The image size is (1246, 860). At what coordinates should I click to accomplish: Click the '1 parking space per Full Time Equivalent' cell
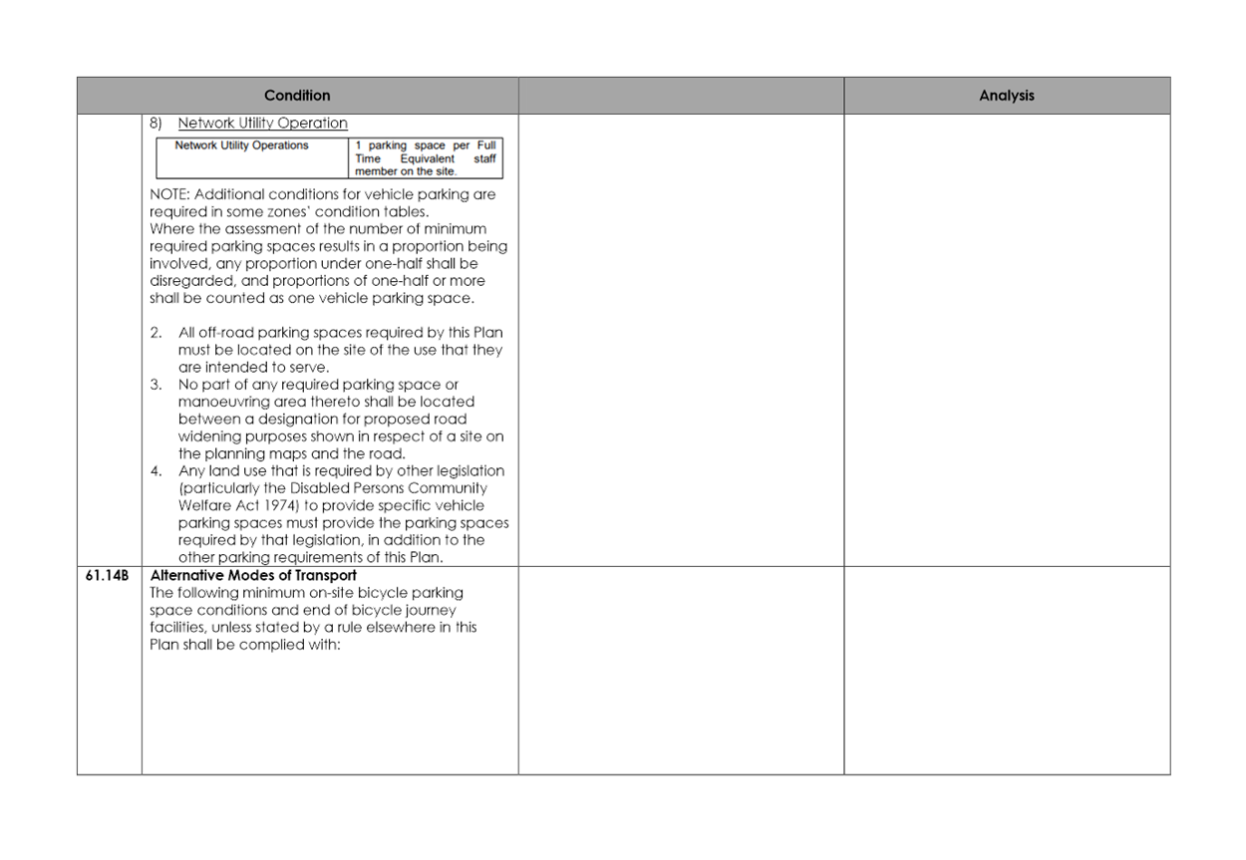pyautogui.click(x=425, y=157)
